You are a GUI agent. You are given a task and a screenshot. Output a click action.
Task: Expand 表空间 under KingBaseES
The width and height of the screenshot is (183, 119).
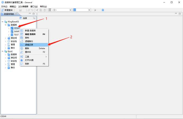pos(6,38)
